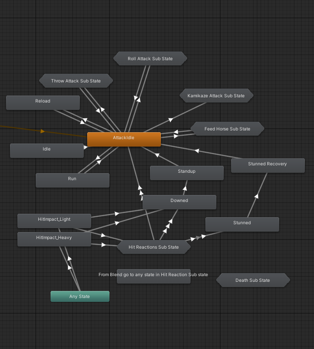Click the Roll Attack Sub State node
Viewport: 314px width, 349px height.
coord(150,59)
